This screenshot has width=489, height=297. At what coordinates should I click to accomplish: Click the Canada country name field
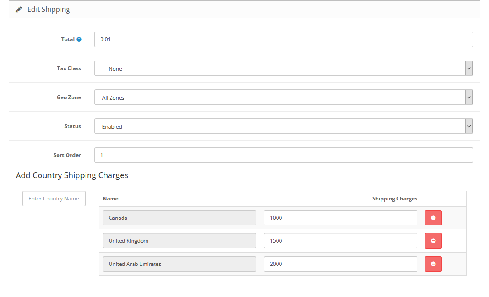(180, 218)
